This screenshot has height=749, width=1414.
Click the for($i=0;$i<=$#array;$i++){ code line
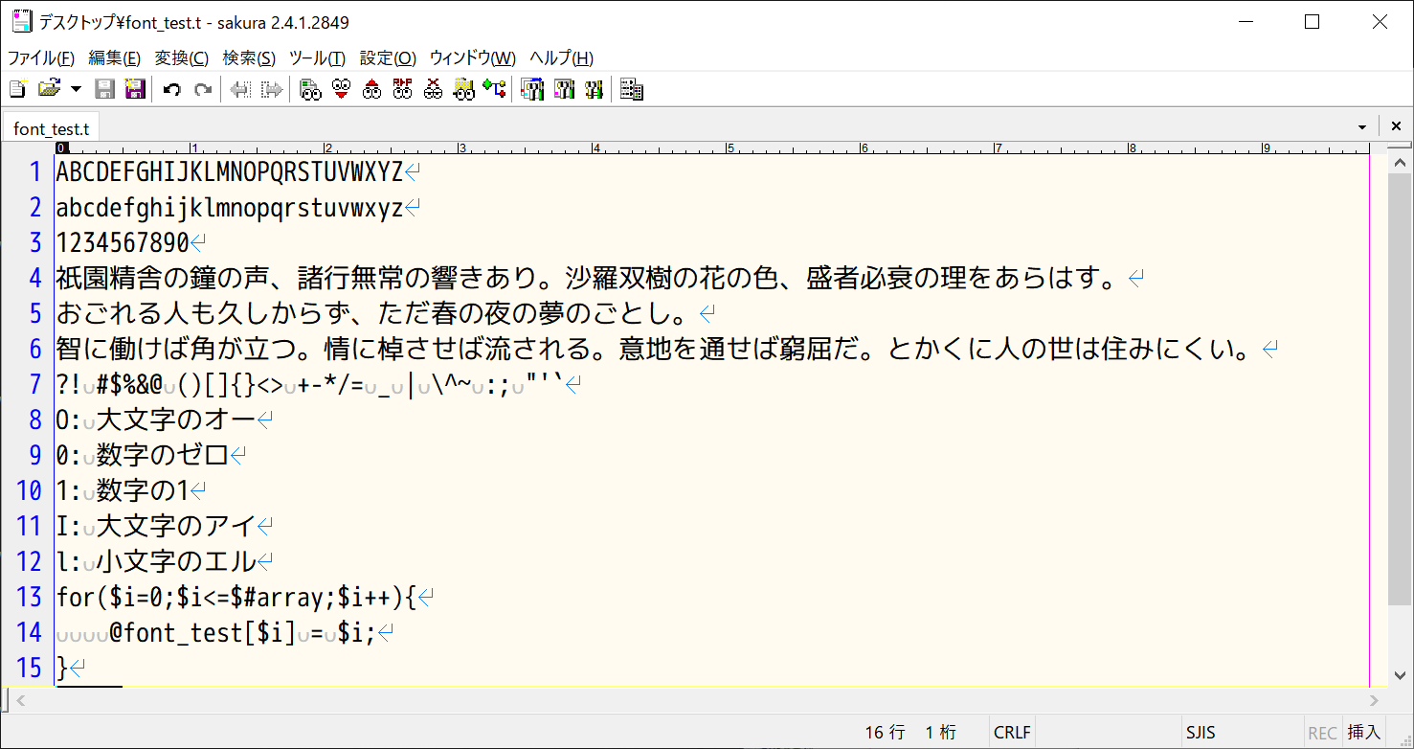point(236,598)
